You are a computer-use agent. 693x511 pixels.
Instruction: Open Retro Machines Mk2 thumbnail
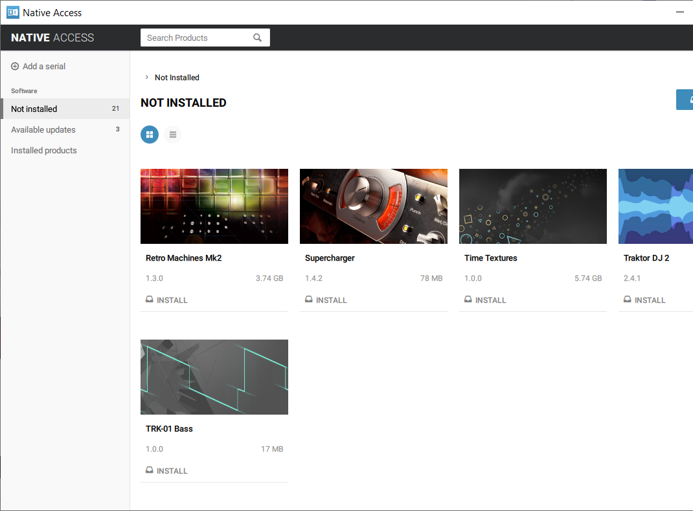coord(214,206)
